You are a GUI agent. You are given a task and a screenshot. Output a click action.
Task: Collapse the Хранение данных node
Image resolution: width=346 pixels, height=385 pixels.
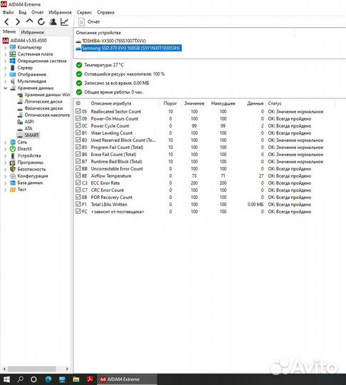(x=6, y=88)
